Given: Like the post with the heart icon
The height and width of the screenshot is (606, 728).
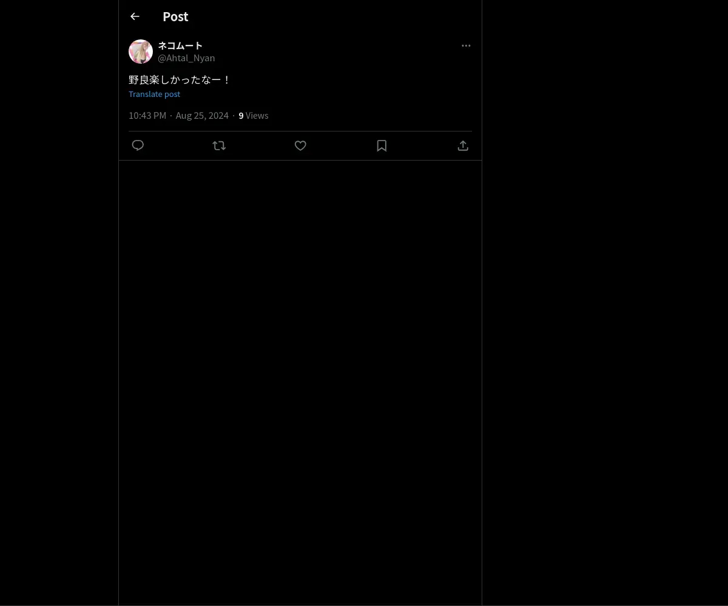Looking at the screenshot, I should tap(300, 145).
